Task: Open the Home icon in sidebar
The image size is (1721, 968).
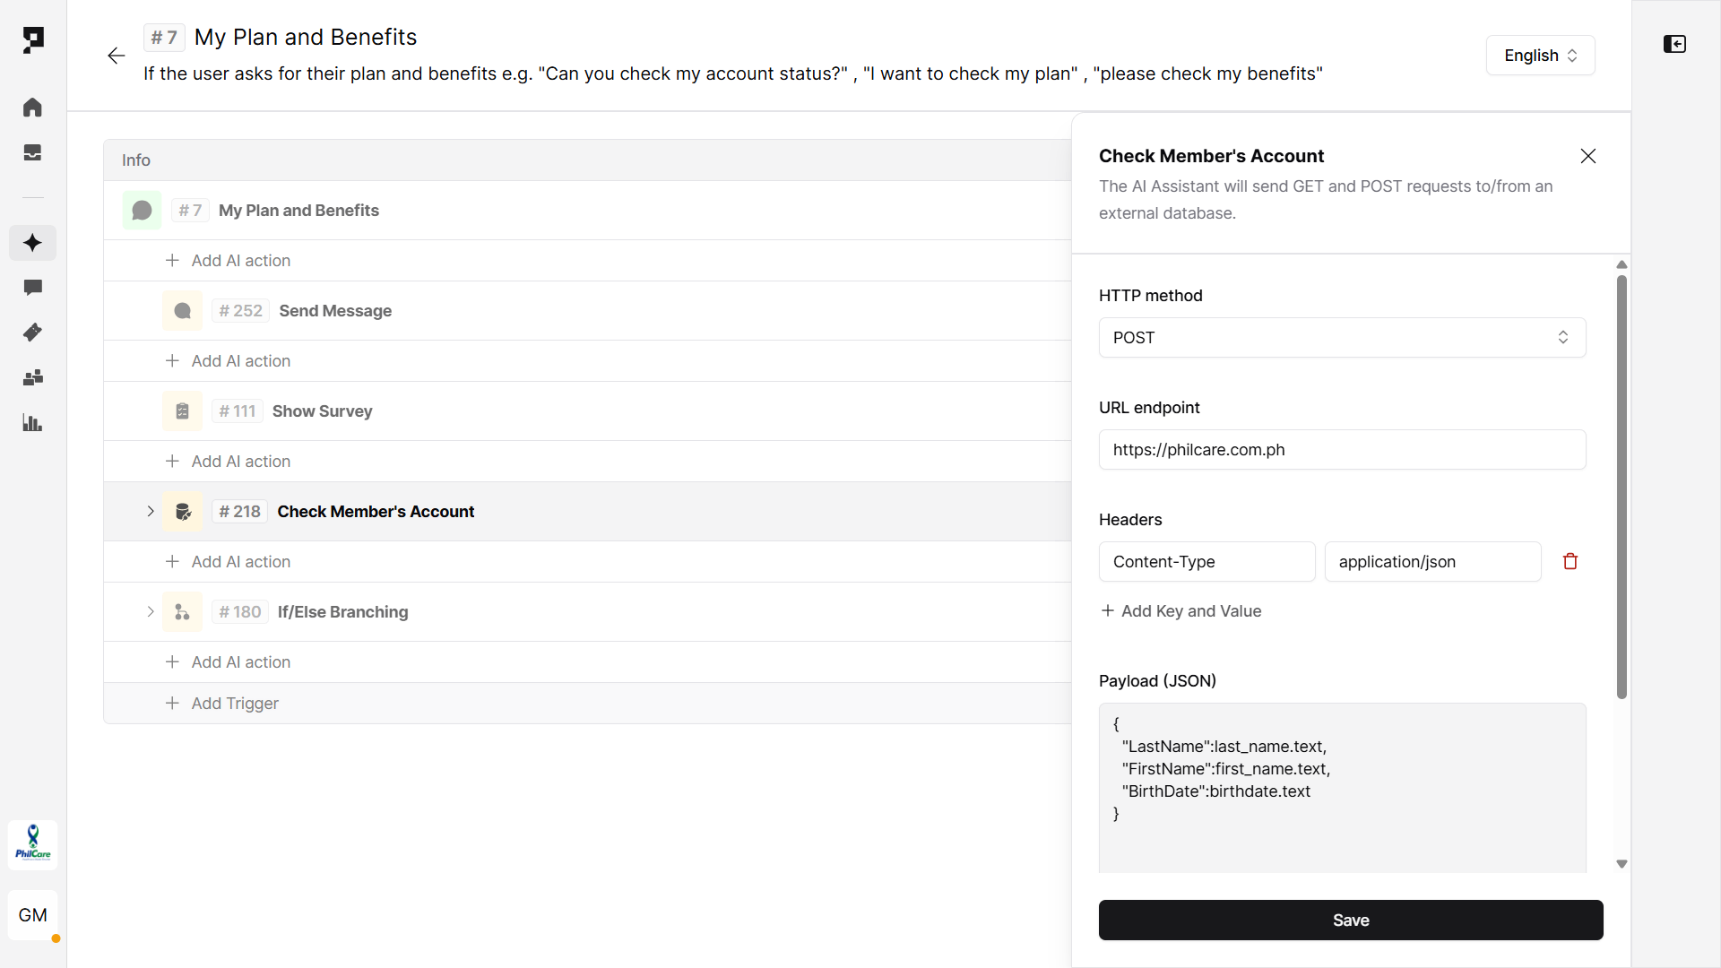Action: click(32, 108)
